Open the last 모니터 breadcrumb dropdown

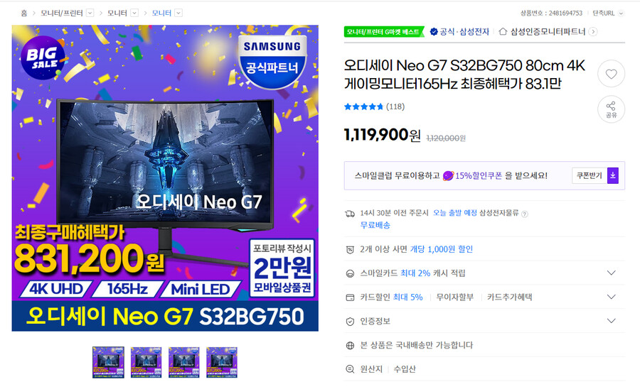(178, 13)
